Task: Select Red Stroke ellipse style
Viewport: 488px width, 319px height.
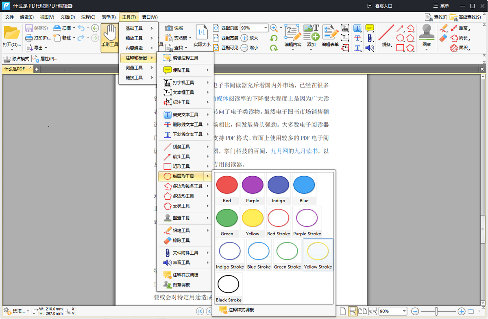Action: (x=279, y=221)
